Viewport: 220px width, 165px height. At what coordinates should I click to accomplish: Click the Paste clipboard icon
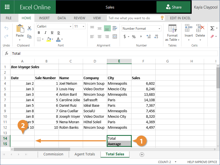coord(20,31)
